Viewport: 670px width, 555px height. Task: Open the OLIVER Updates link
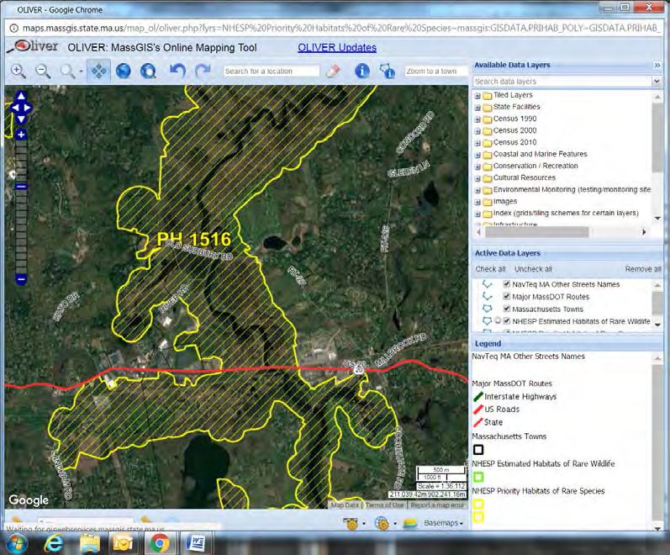[337, 47]
